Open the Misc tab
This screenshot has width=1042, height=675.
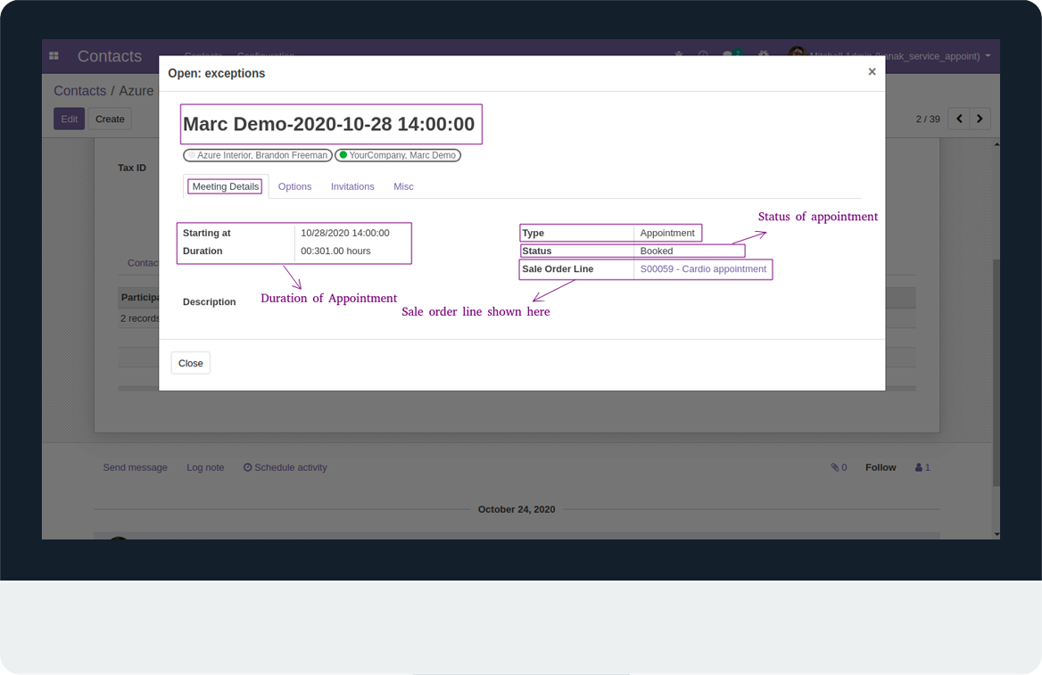tap(403, 186)
